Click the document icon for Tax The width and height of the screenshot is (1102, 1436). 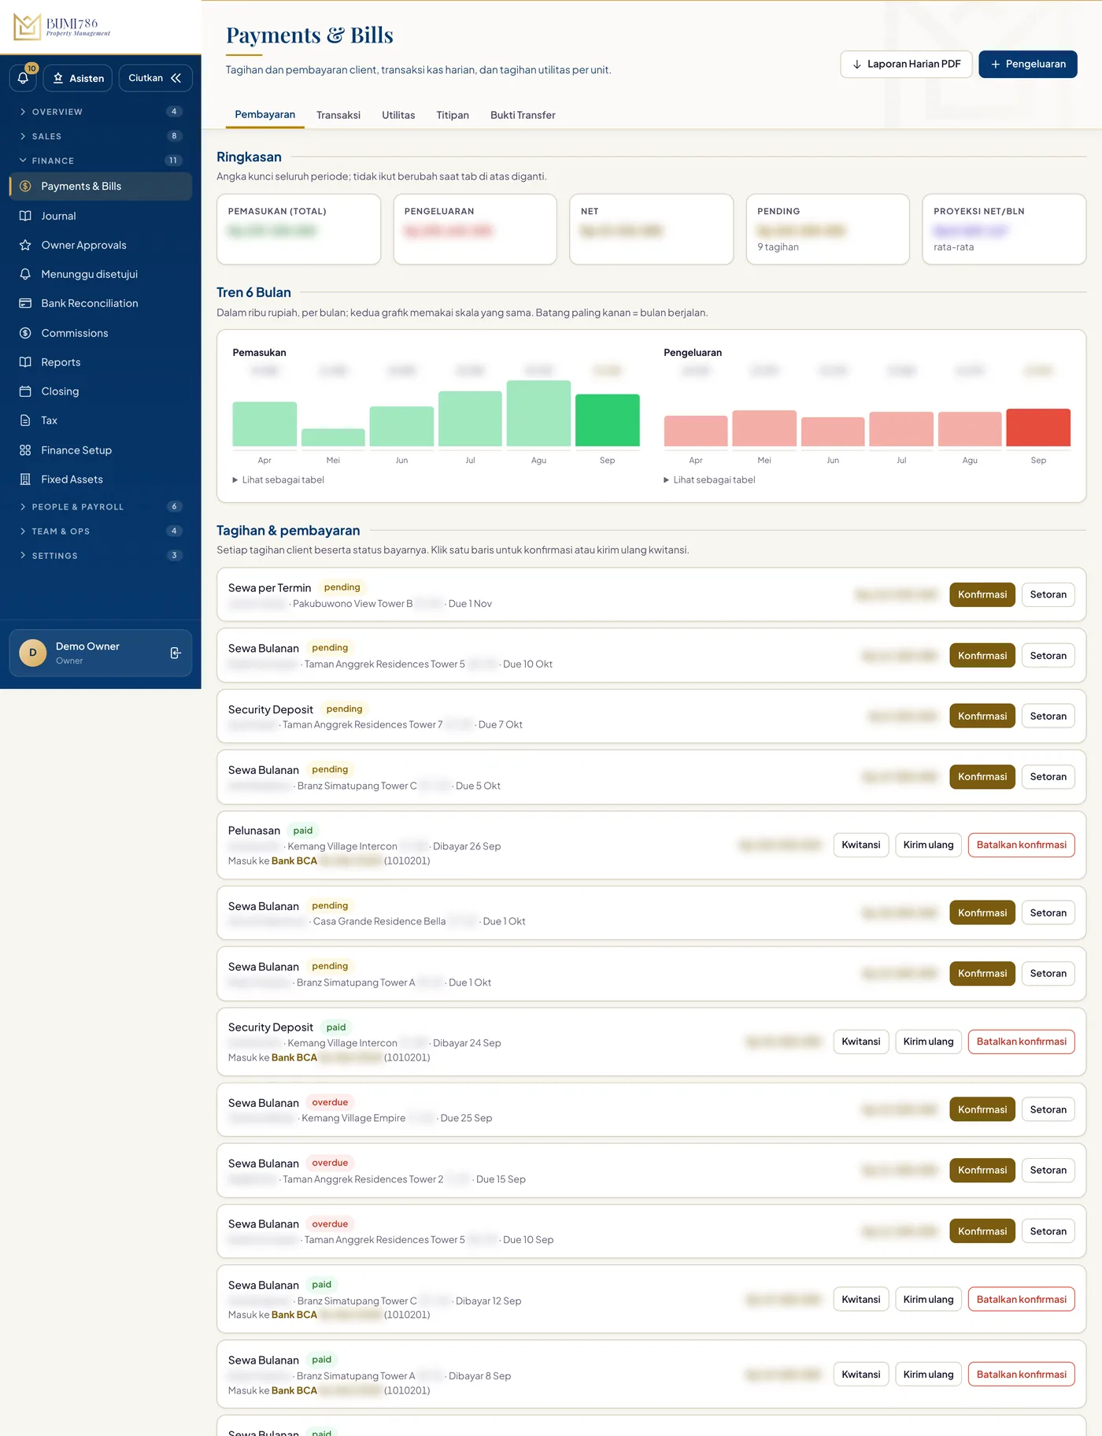(25, 420)
